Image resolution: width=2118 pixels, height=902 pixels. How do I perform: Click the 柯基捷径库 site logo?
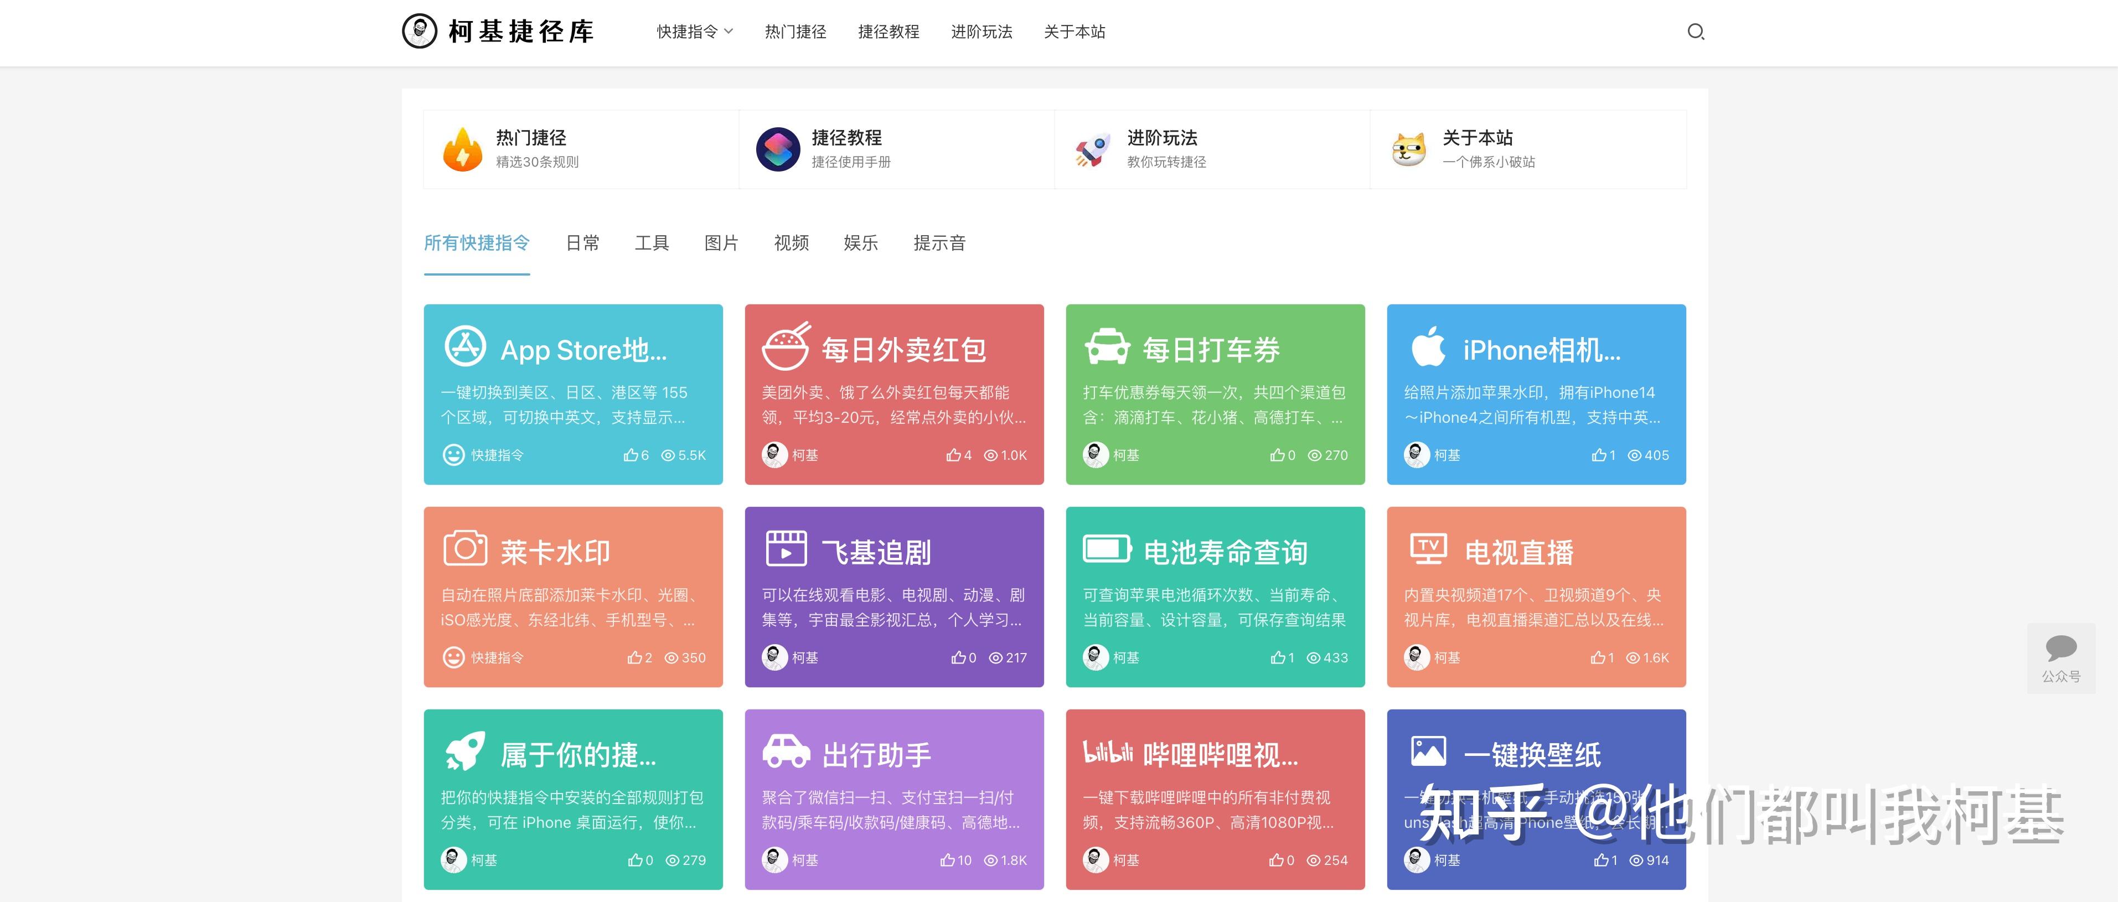[498, 32]
